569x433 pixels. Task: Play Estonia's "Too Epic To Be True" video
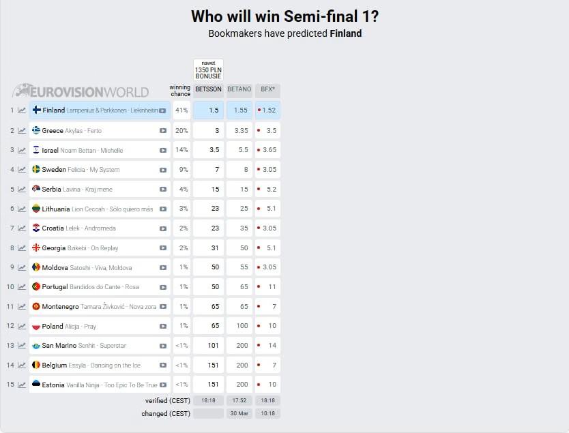click(162, 385)
